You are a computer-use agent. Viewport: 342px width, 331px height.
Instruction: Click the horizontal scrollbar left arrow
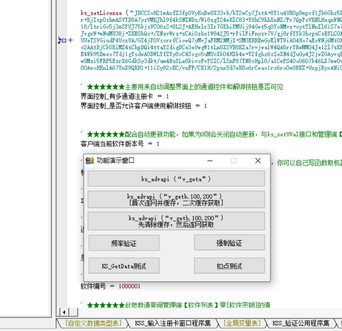(x=64, y=312)
